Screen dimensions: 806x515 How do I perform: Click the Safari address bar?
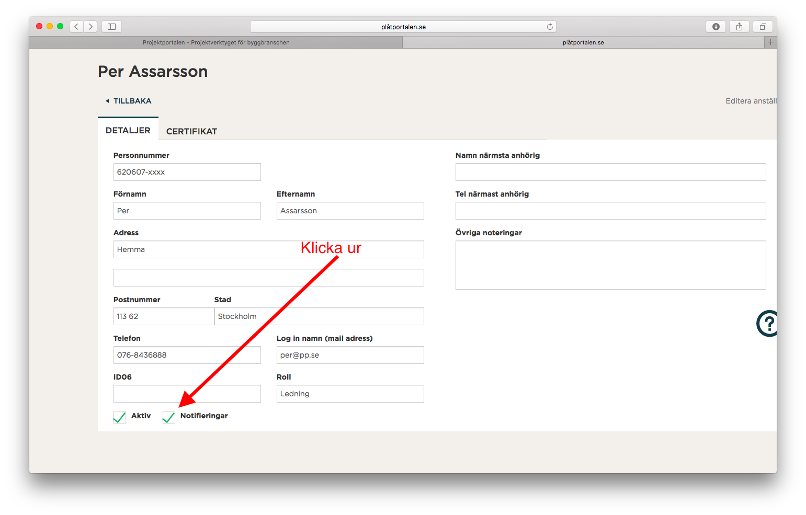coord(403,27)
